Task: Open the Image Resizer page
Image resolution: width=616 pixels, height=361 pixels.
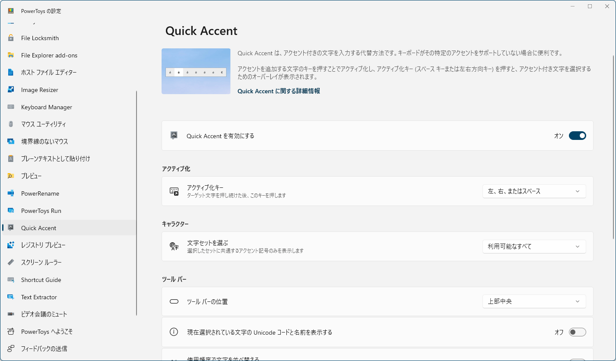Action: pos(69,90)
